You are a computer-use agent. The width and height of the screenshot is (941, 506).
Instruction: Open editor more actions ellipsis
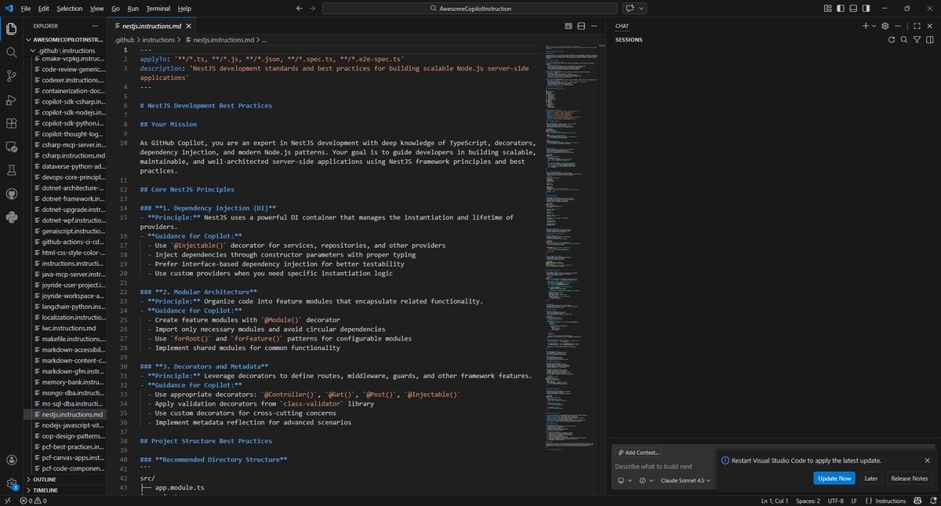[594, 26]
